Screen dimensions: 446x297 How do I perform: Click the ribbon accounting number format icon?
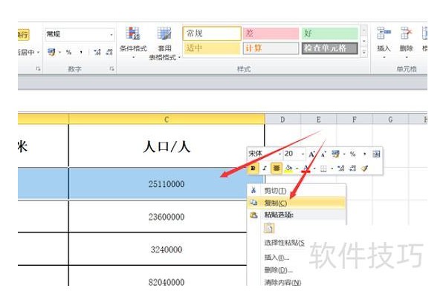click(x=51, y=52)
